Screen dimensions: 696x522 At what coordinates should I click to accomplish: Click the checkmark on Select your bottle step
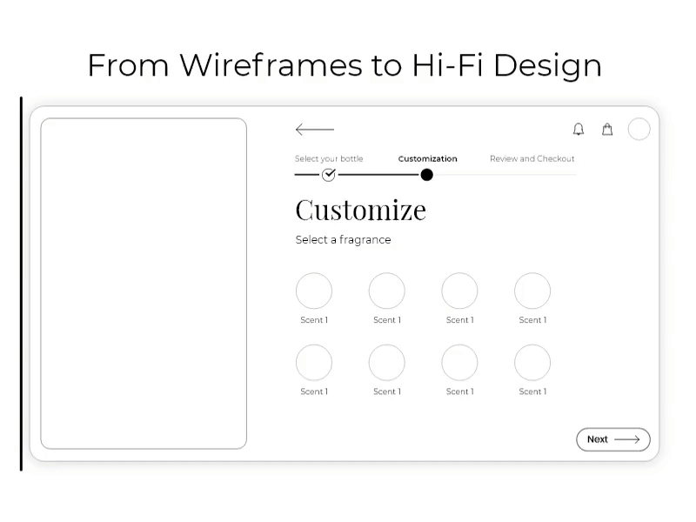(x=328, y=175)
